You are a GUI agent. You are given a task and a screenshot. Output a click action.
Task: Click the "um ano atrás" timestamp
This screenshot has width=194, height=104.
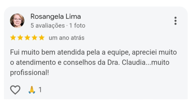point(66,38)
